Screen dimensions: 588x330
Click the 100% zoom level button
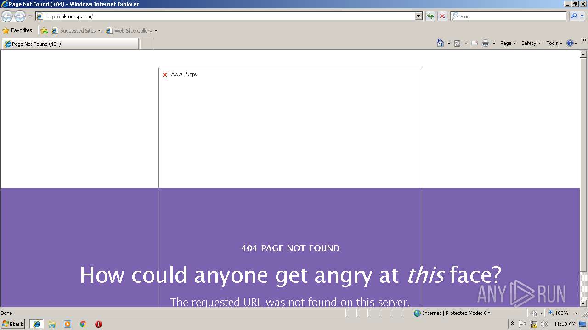[x=559, y=313]
